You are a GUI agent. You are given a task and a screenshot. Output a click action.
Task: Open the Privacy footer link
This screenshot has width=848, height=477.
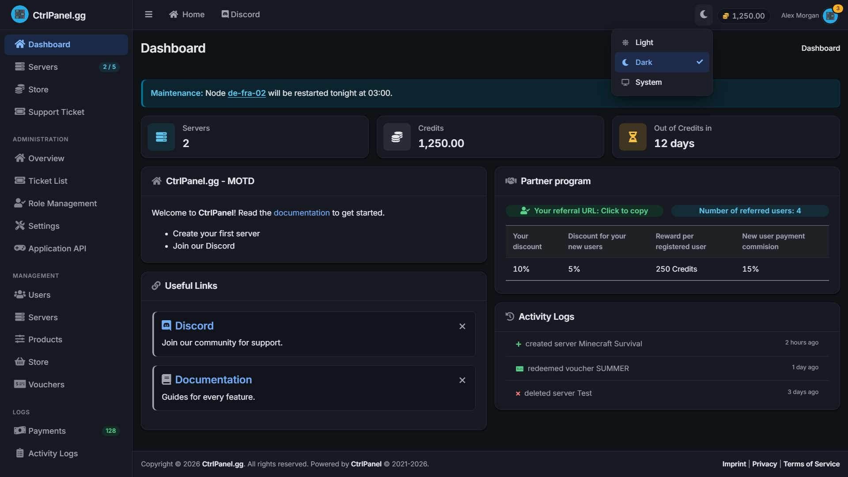point(765,464)
